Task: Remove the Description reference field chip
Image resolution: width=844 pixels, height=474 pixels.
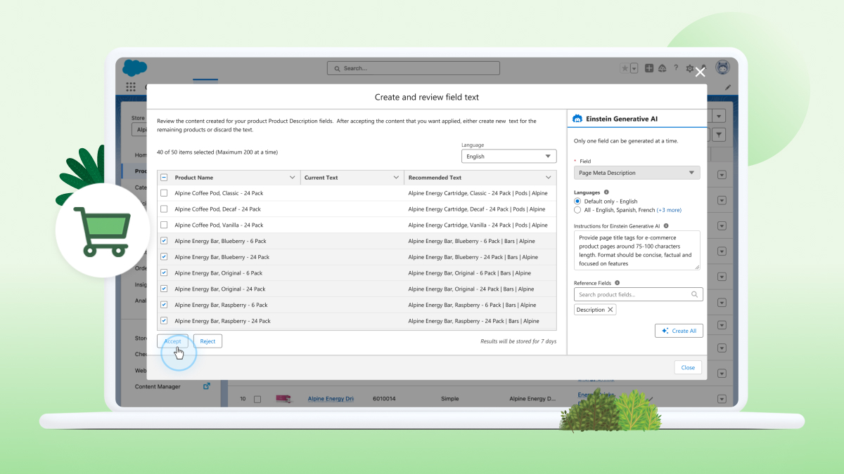Action: [x=610, y=309]
